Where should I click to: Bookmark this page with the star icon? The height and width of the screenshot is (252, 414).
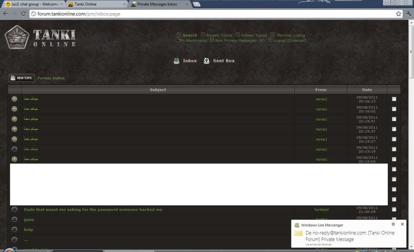399,14
